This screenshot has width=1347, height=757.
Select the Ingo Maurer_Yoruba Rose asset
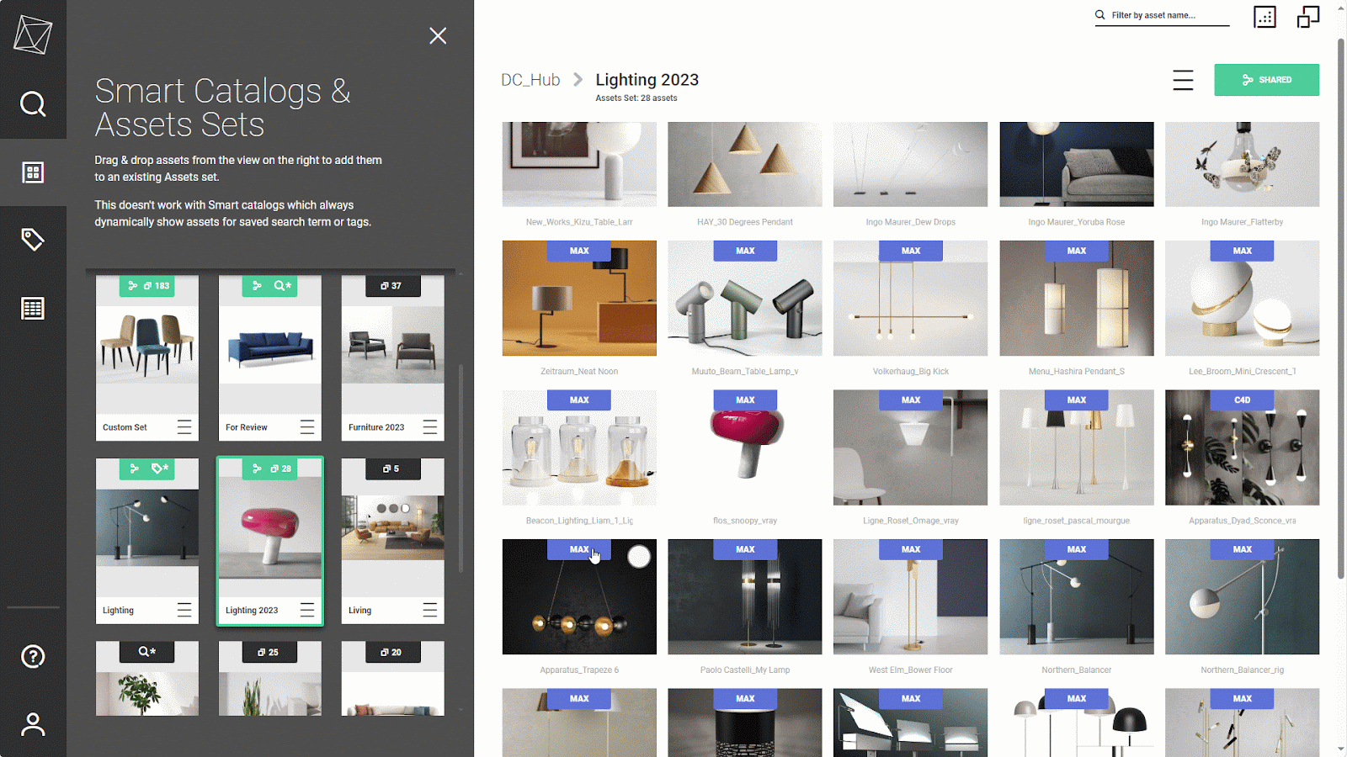click(x=1077, y=164)
